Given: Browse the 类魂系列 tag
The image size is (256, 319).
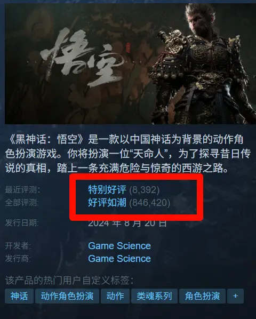Looking at the screenshot, I should click(154, 296).
